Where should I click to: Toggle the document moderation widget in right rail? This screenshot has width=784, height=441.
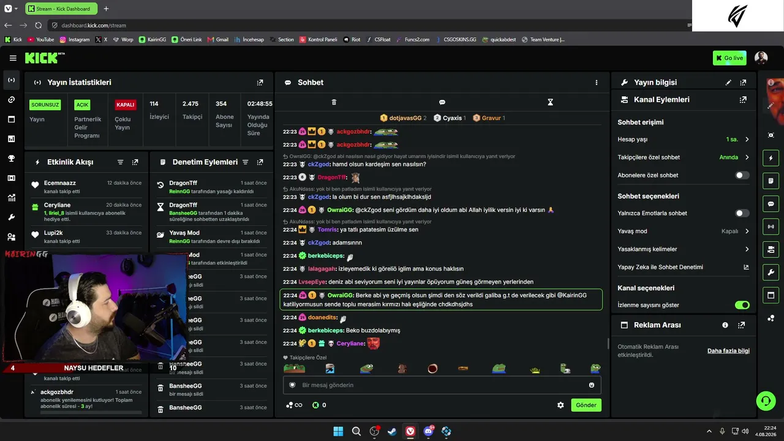[x=771, y=181]
